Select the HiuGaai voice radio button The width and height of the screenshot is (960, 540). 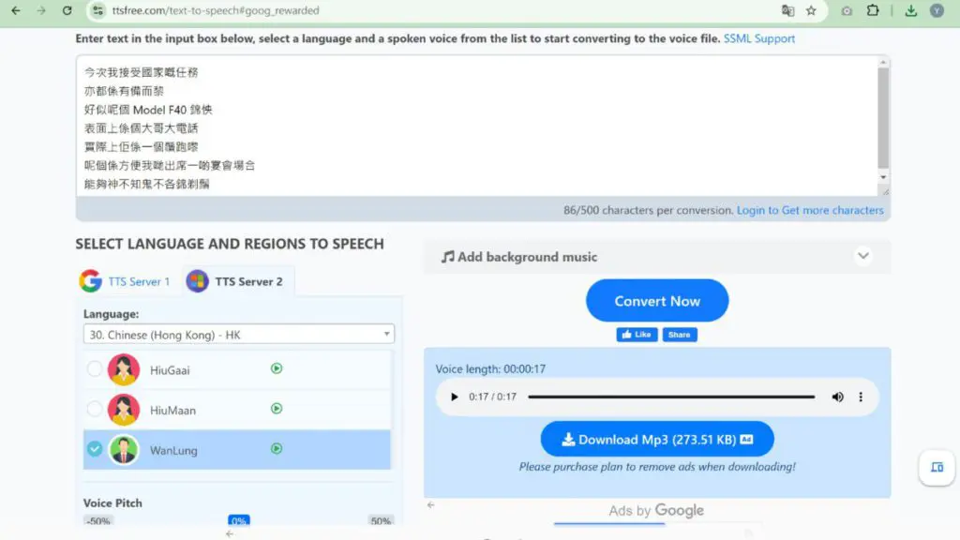point(95,368)
